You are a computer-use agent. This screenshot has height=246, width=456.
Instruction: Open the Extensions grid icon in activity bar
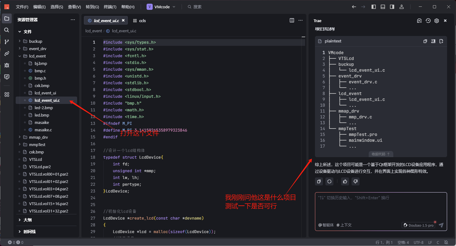7,94
